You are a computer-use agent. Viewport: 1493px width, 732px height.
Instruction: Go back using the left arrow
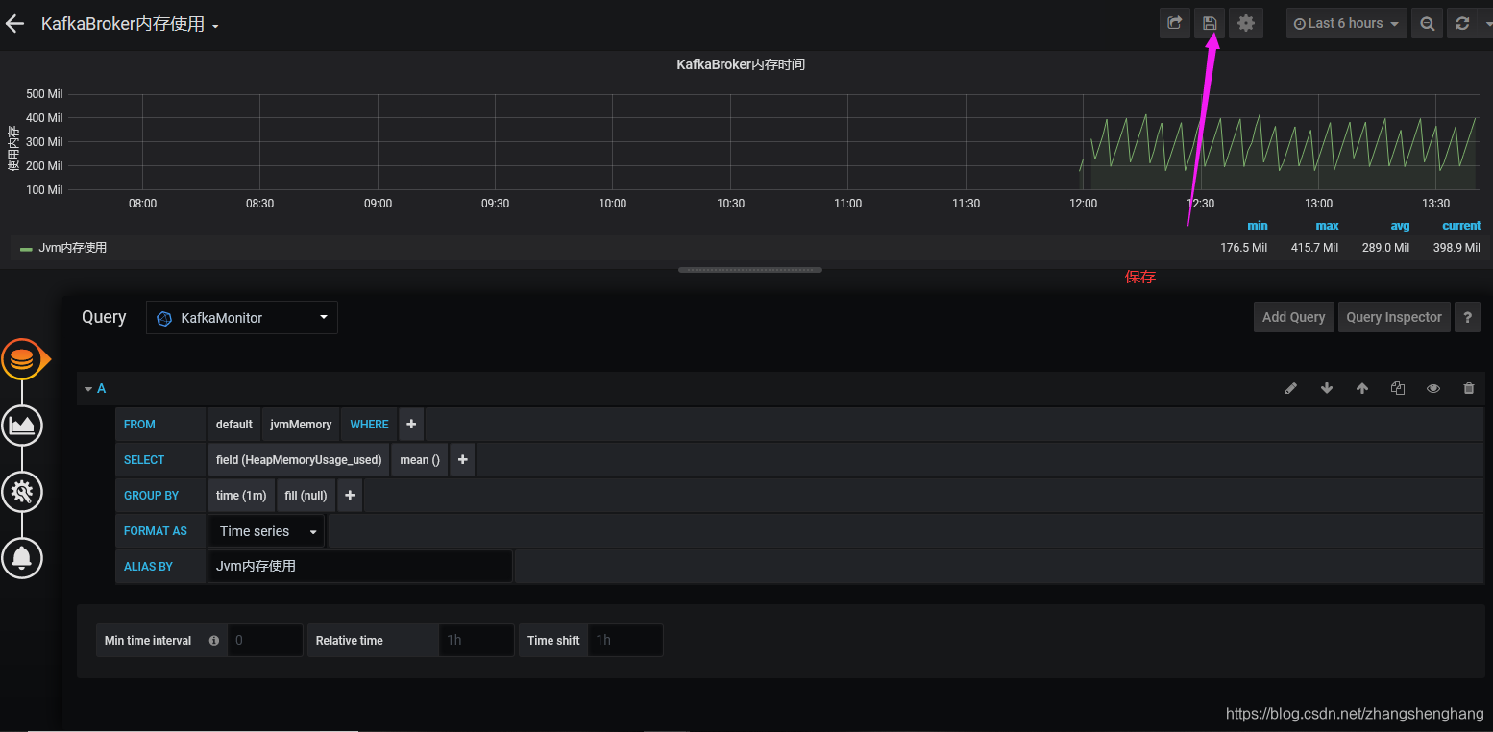click(14, 24)
